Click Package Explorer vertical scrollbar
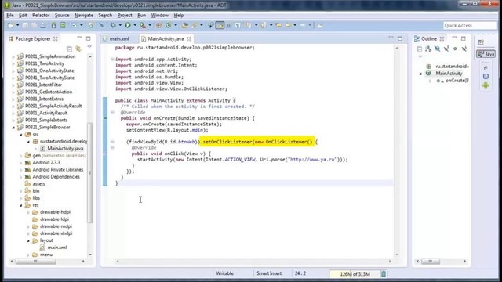The width and height of the screenshot is (502, 282). point(90,172)
